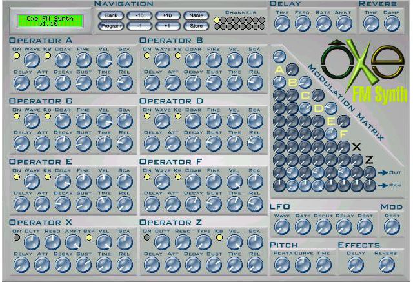Viewport: 413px width, 282px height.
Task: Click the Mod Dest knob
Action: click(392, 227)
